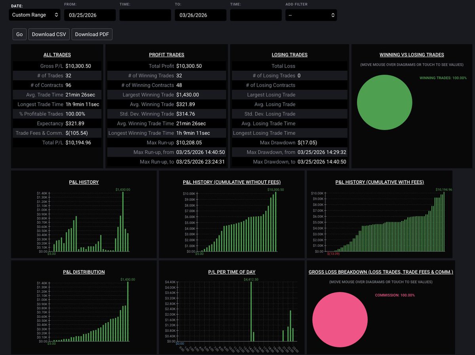Click Avg. Winning Trade value $321.89
This screenshot has height=355, width=475.
(x=186, y=104)
